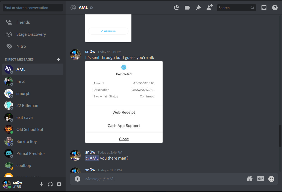Click sn0w username on 2:46 PM message

tap(90, 152)
